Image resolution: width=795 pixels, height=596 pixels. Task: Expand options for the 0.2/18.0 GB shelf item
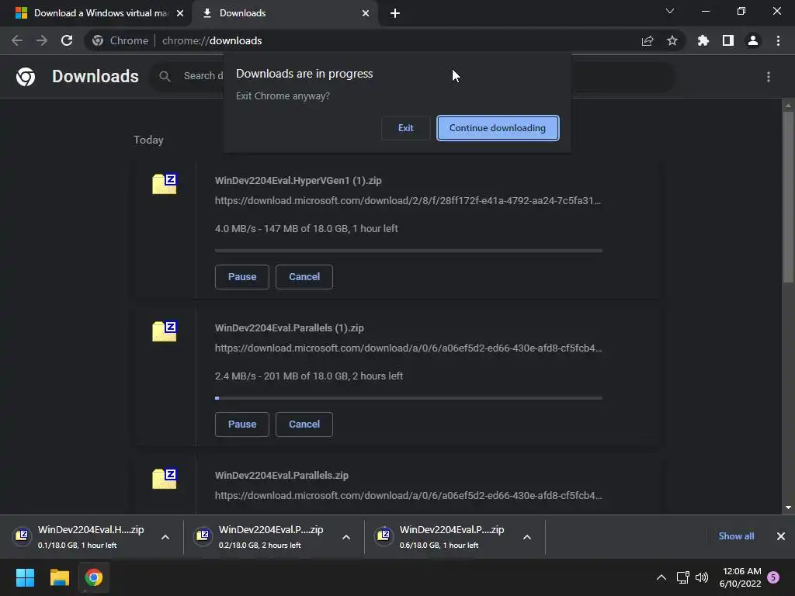tap(346, 537)
